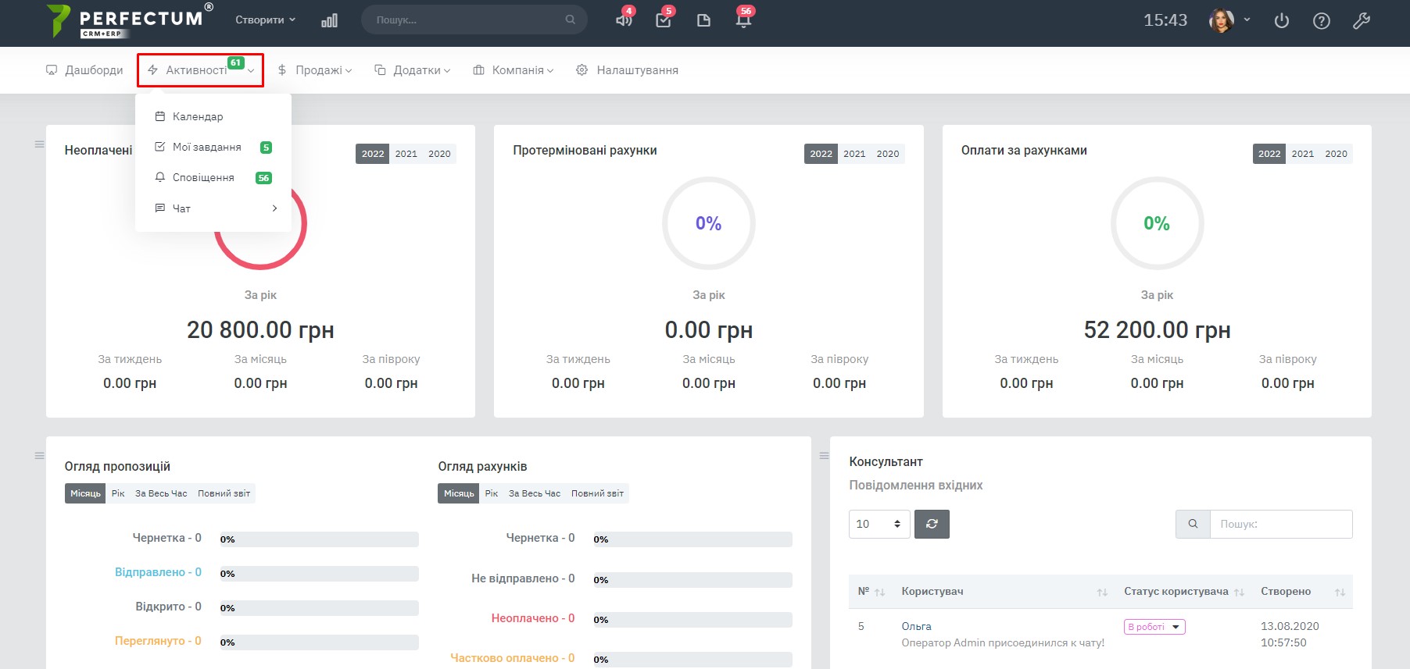The height and width of the screenshot is (669, 1410).
Task: Open user Ольга link
Action: tap(916, 626)
